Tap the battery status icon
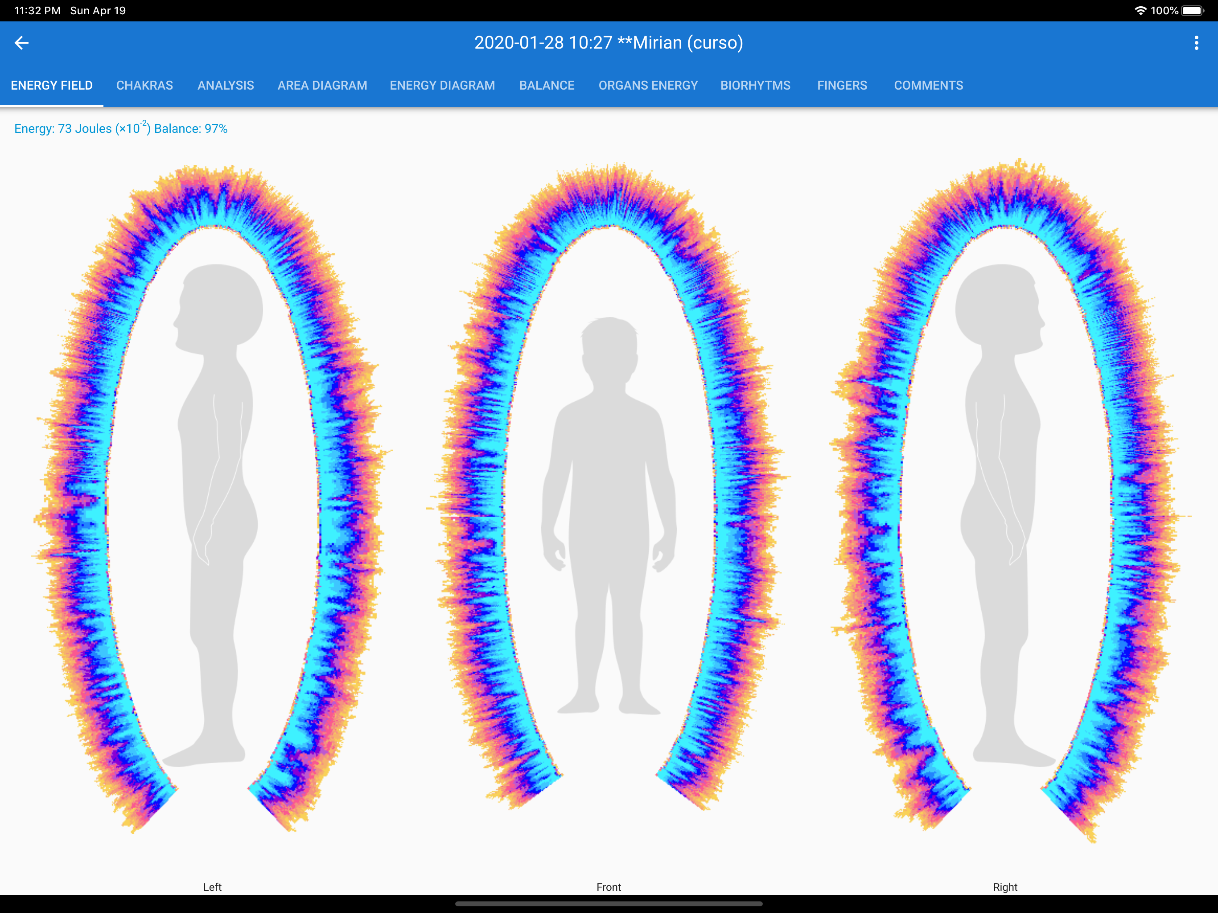 tap(1193, 10)
